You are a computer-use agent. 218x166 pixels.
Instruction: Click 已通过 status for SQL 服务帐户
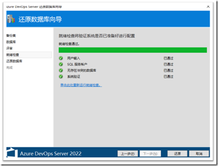pos(168,64)
